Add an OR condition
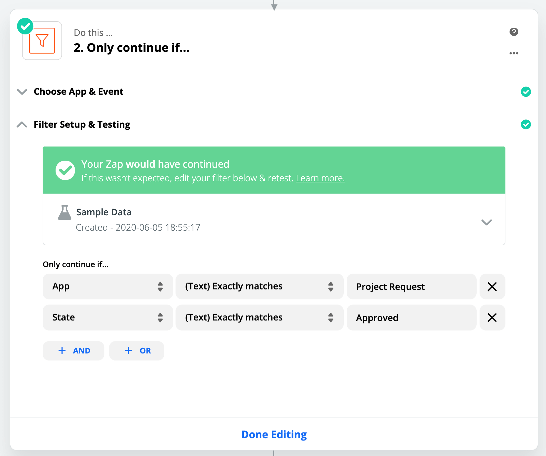This screenshot has width=546, height=456. coord(137,351)
